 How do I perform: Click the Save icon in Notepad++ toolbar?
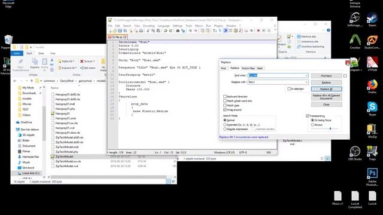[120, 30]
